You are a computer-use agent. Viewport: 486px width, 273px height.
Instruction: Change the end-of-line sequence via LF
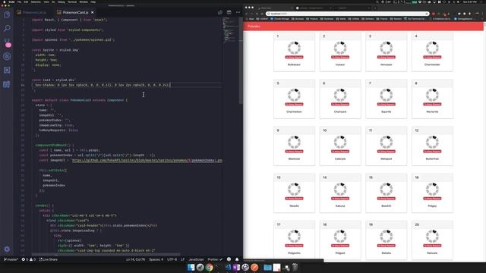tap(182, 259)
